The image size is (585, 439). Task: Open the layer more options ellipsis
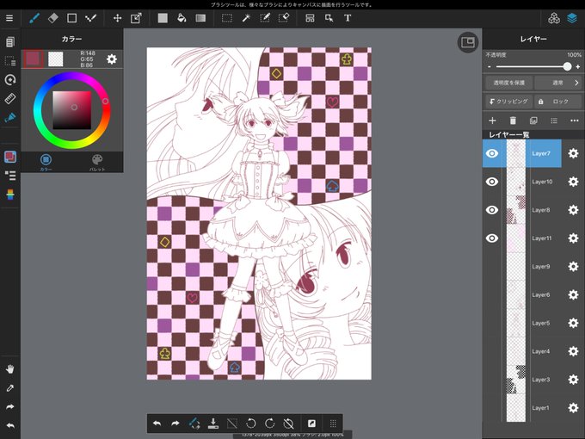(x=575, y=121)
